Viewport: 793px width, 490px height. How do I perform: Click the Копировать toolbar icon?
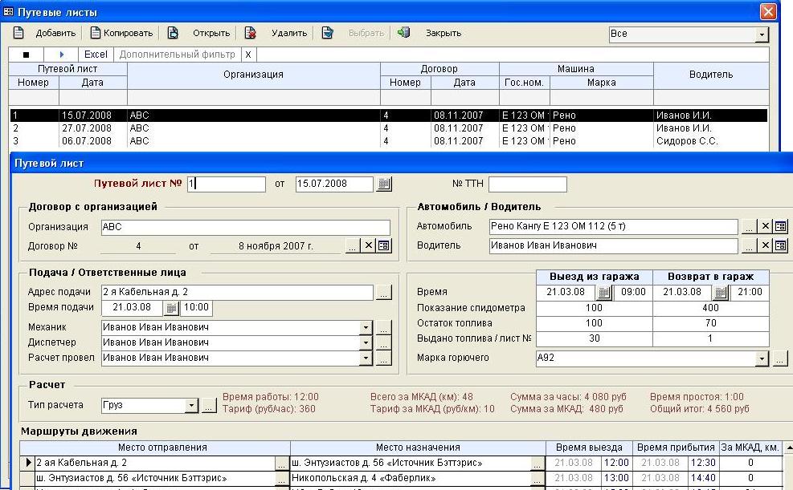pos(95,34)
